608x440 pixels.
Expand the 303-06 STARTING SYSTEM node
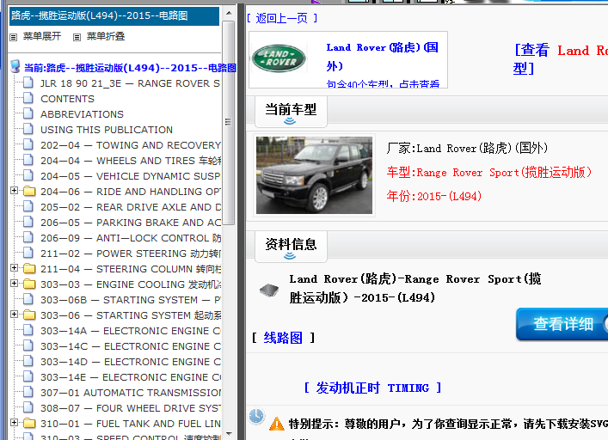[15, 315]
